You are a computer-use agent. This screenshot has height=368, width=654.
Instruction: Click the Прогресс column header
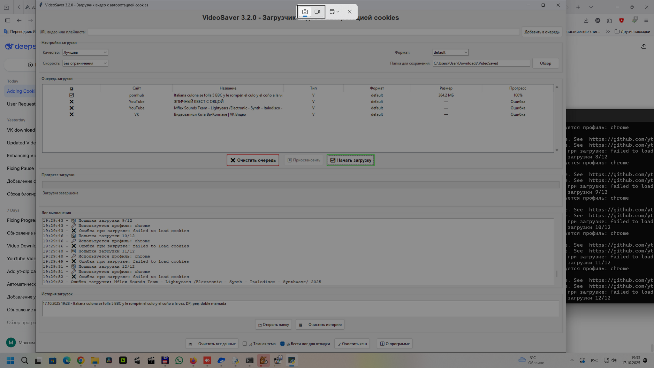coord(517,88)
